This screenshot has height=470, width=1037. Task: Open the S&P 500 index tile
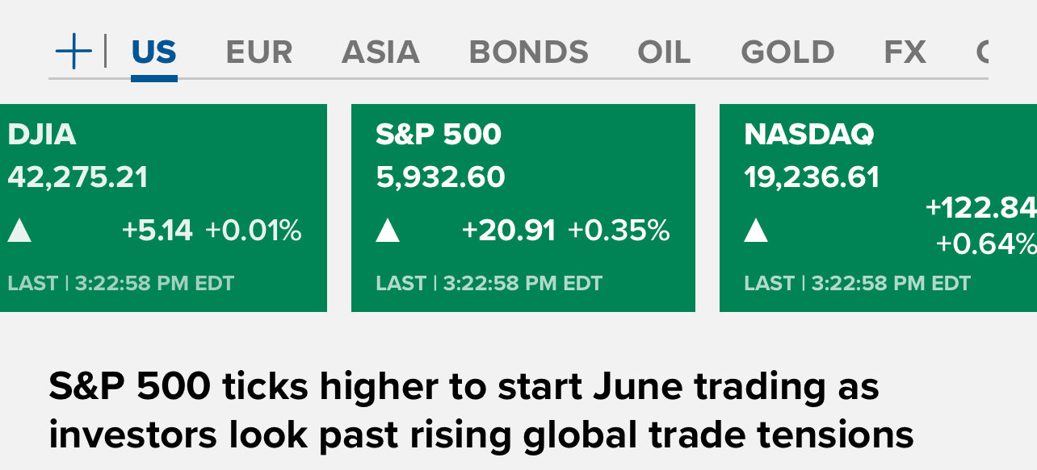[x=523, y=208]
